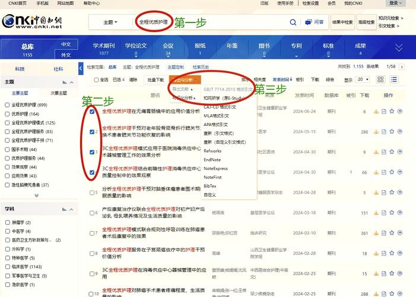Select Refworks export option
Viewport: 416px width, 297px height.
tap(212, 151)
